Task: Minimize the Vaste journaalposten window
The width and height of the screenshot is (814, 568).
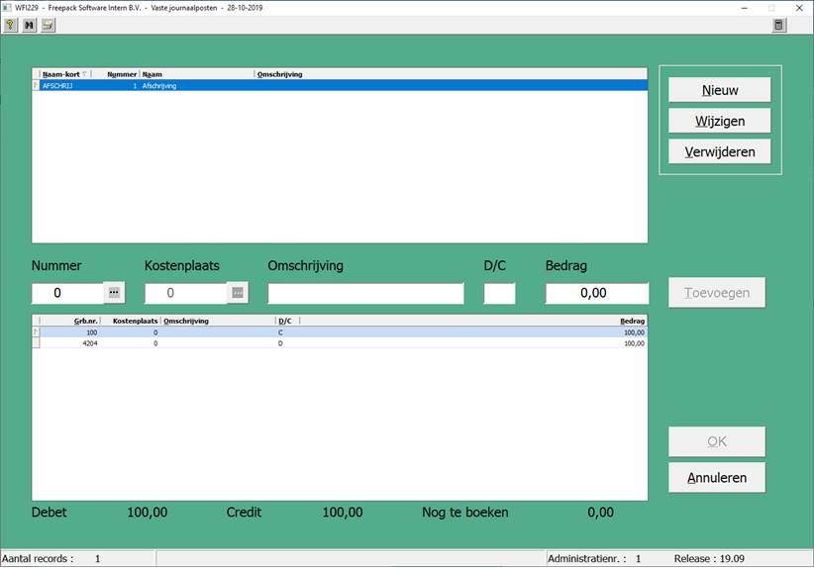Action: pyautogui.click(x=745, y=8)
